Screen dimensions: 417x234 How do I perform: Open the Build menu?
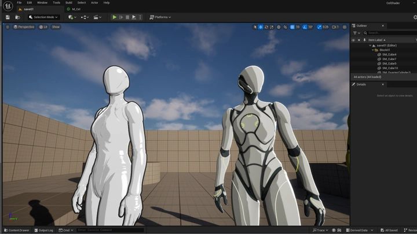(x=69, y=3)
